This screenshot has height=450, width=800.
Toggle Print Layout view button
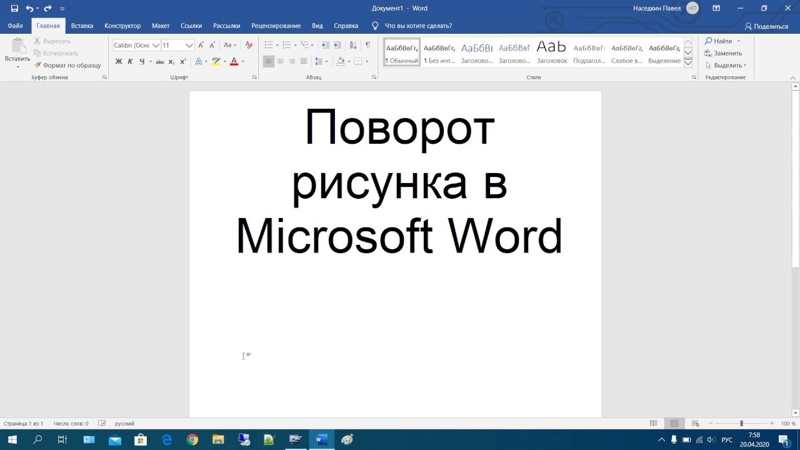click(674, 423)
